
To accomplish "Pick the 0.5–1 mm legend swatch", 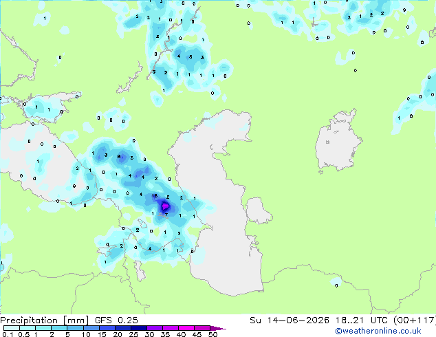I will click(x=28, y=328).
